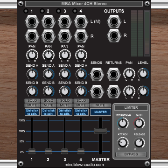Click the limiter RELEASE knob
This screenshot has height=168, width=168.
click(x=139, y=143)
